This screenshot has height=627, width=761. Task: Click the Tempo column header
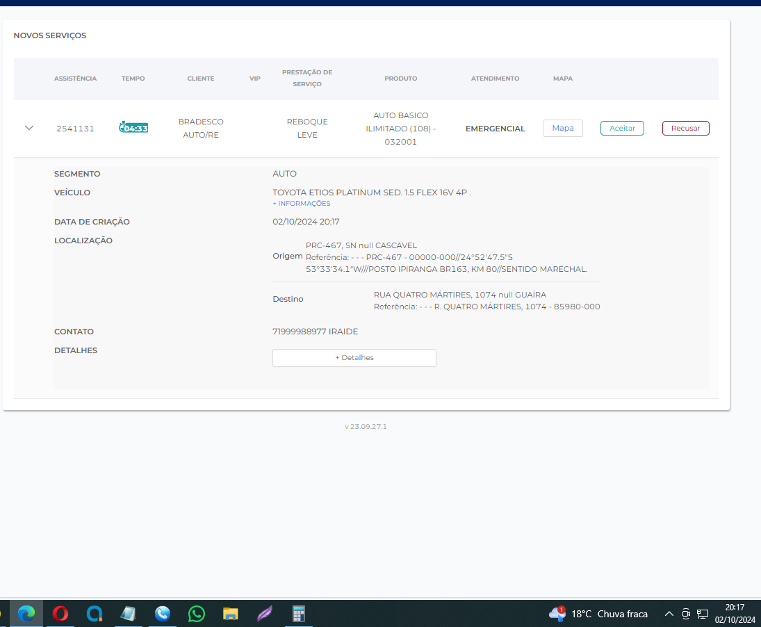pos(133,79)
